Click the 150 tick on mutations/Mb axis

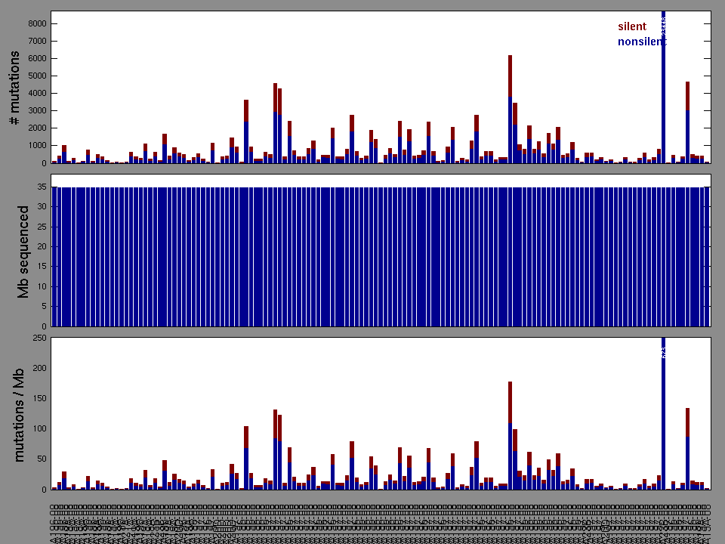tap(39, 398)
